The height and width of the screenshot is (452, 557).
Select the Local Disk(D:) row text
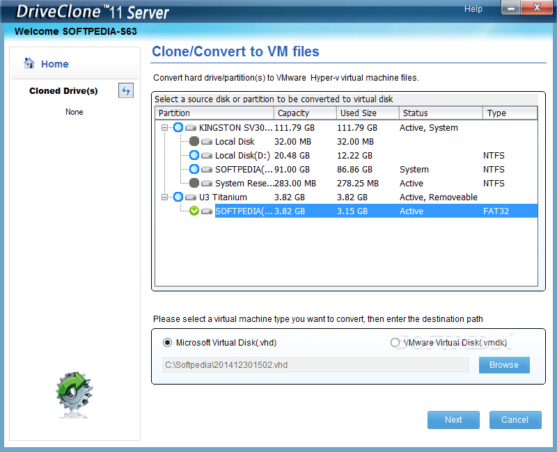tap(242, 155)
